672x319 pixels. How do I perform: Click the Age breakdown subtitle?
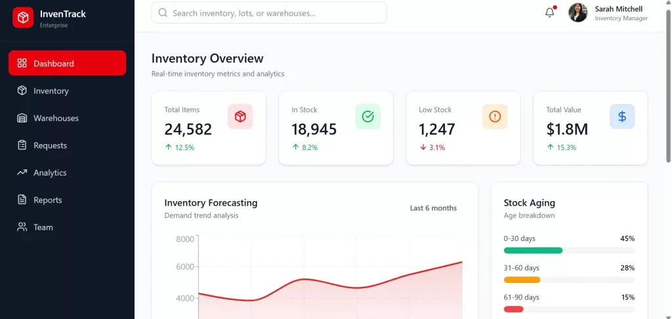(530, 216)
